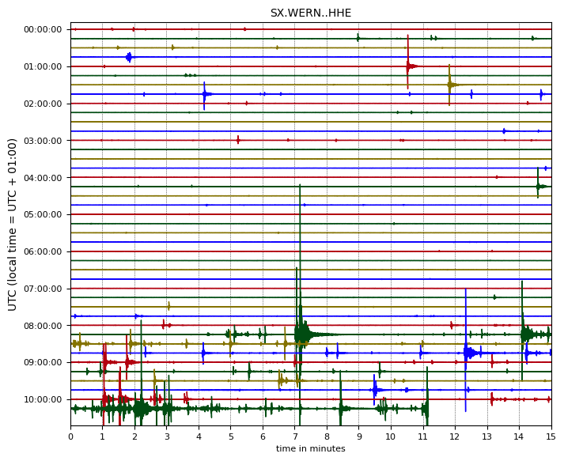Click the blue spike event near minute 4 at 01:45
Screen dimensions: 564x461
[205, 94]
